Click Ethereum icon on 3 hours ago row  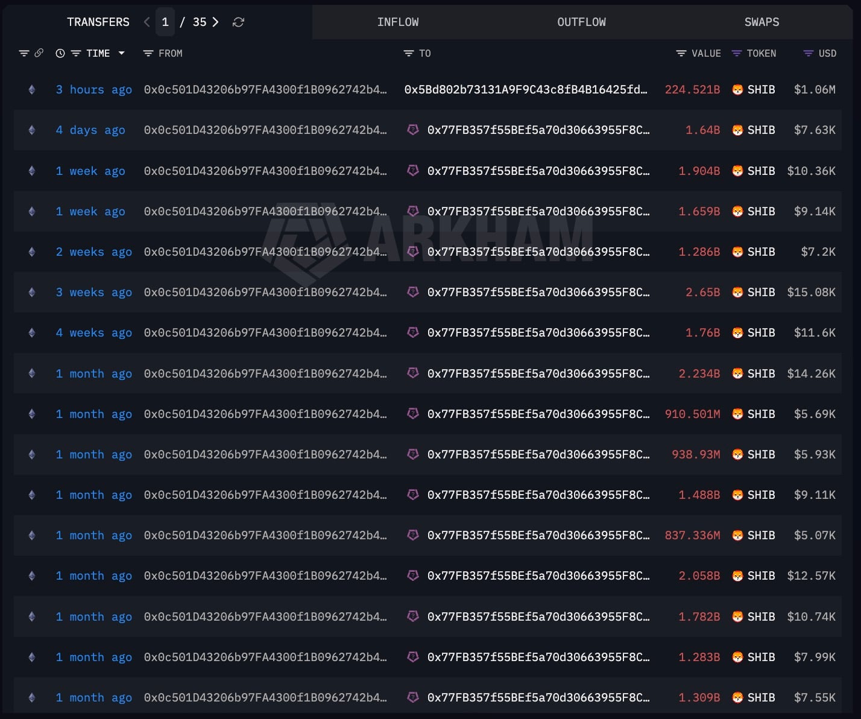tap(32, 90)
